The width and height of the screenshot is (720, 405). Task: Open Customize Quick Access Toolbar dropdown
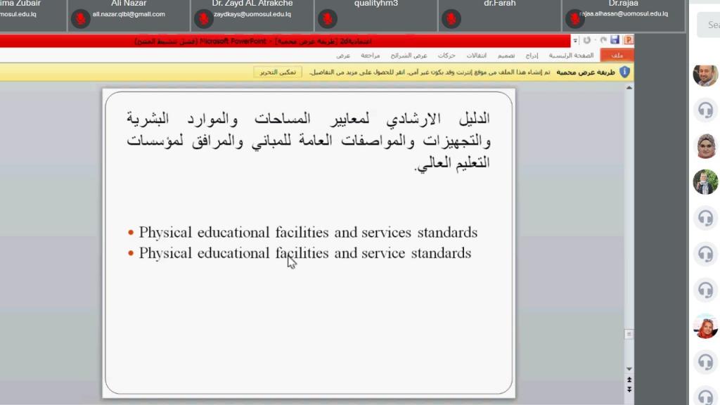[x=576, y=41]
